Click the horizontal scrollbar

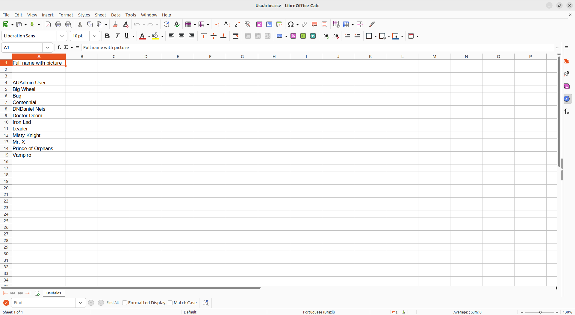(131, 288)
